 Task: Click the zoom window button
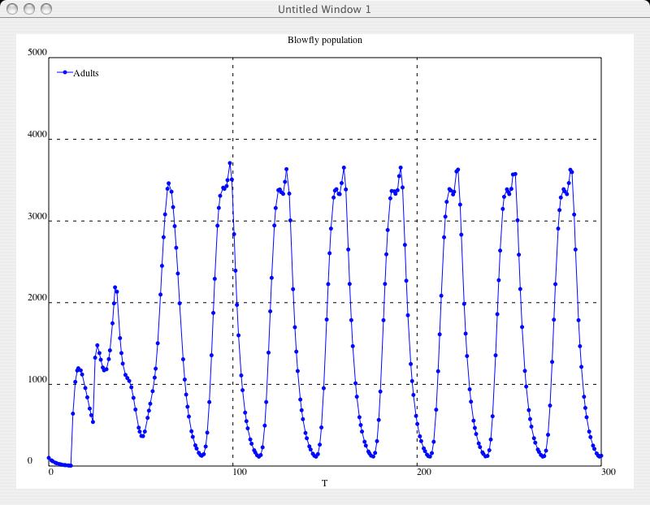point(46,9)
